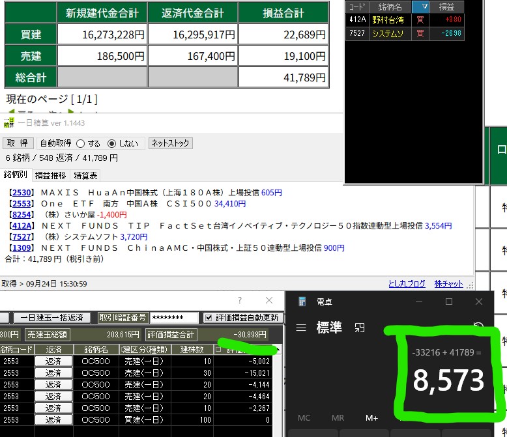Click the 一日精算 app logo icon
The image size is (507, 437).
[9, 122]
